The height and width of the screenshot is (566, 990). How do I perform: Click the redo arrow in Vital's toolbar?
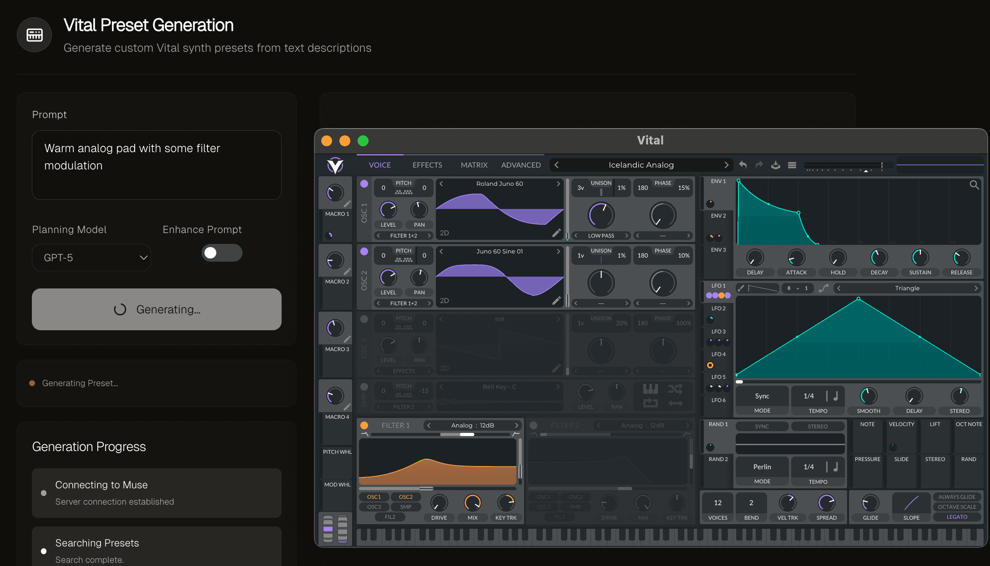pos(759,165)
